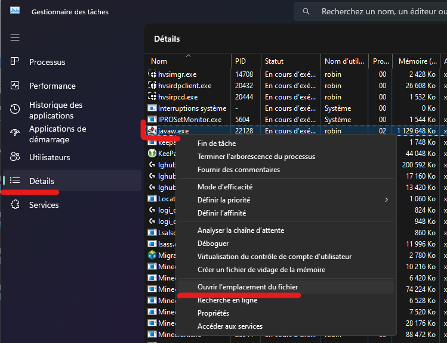The height and width of the screenshot is (343, 447).
Task: Select the Processus sidebar icon
Action: pos(14,61)
